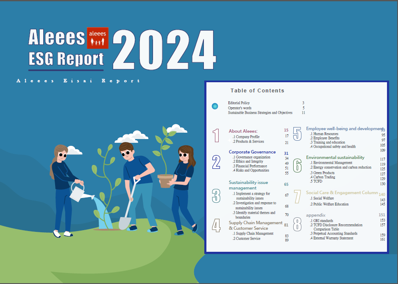Click the large outlined chapter number 2
This screenshot has width=398, height=284.
[x=216, y=162]
